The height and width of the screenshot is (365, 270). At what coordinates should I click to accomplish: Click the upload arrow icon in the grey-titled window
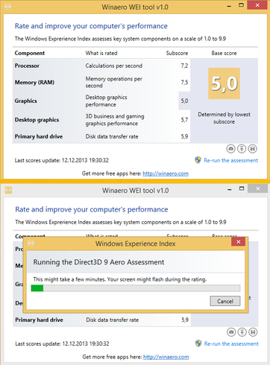pyautogui.click(x=242, y=332)
